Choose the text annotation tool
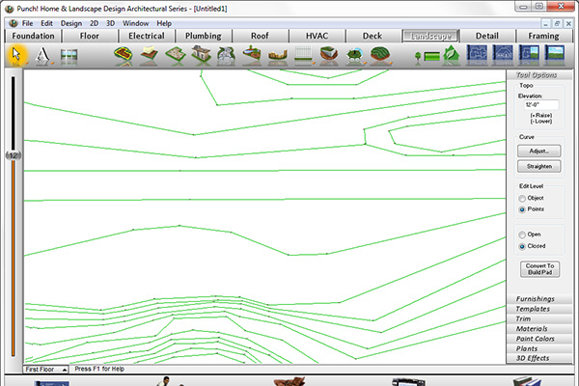The width and height of the screenshot is (579, 386). [42, 55]
